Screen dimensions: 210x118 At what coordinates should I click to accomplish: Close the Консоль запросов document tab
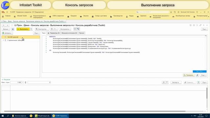point(65,21)
